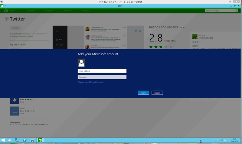Click the Store logo icon in the green bar
This screenshot has height=144, width=242.
coord(6,11)
